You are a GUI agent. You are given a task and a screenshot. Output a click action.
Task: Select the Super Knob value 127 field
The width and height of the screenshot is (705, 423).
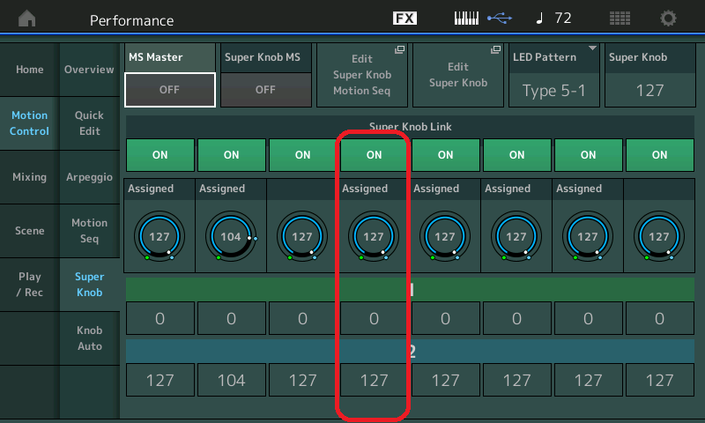point(649,90)
